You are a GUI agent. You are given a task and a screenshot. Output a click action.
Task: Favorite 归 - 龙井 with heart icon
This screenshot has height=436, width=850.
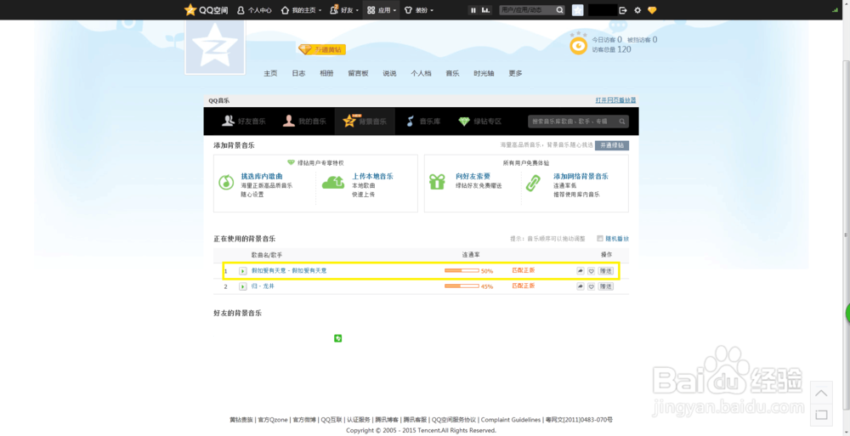pyautogui.click(x=592, y=286)
